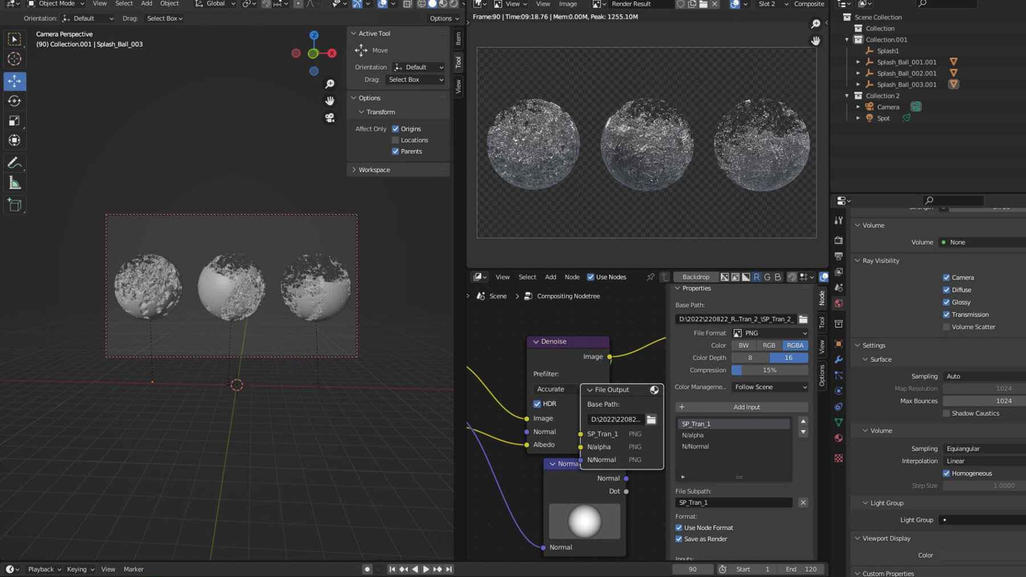Select the Rotate tool
Viewport: 1026px width, 577px height.
click(x=15, y=101)
